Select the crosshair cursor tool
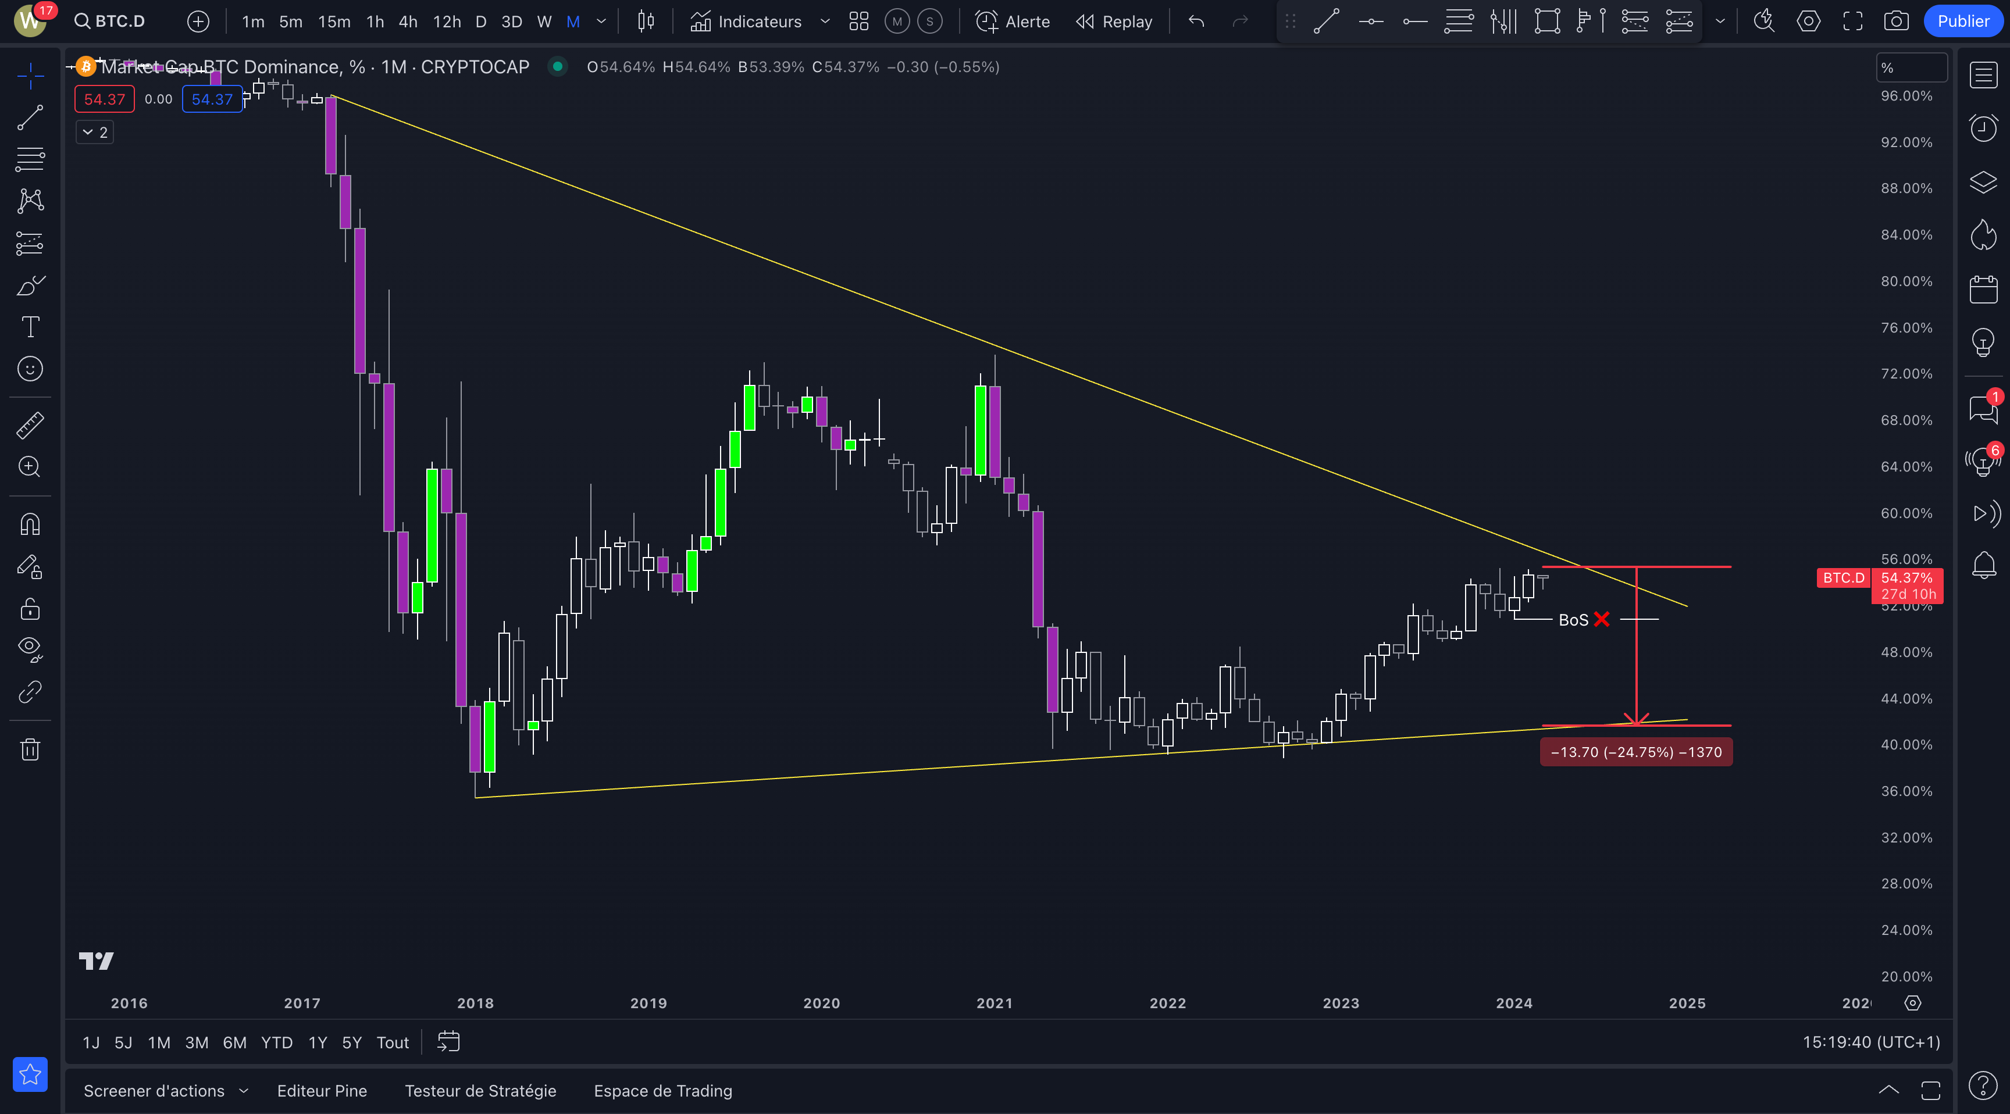 click(x=30, y=76)
